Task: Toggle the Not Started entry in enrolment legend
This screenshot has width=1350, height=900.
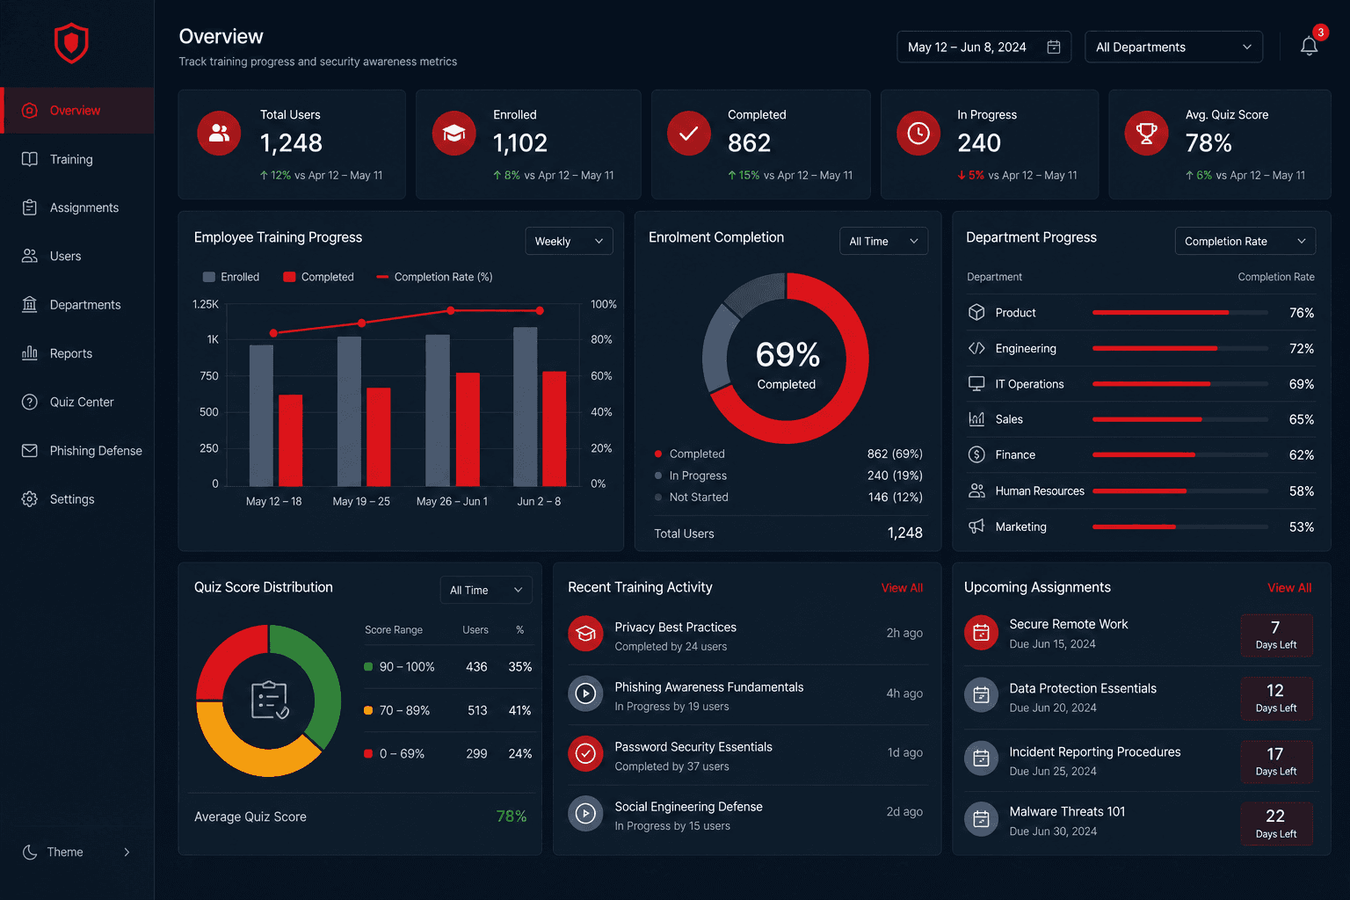Action: point(692,497)
